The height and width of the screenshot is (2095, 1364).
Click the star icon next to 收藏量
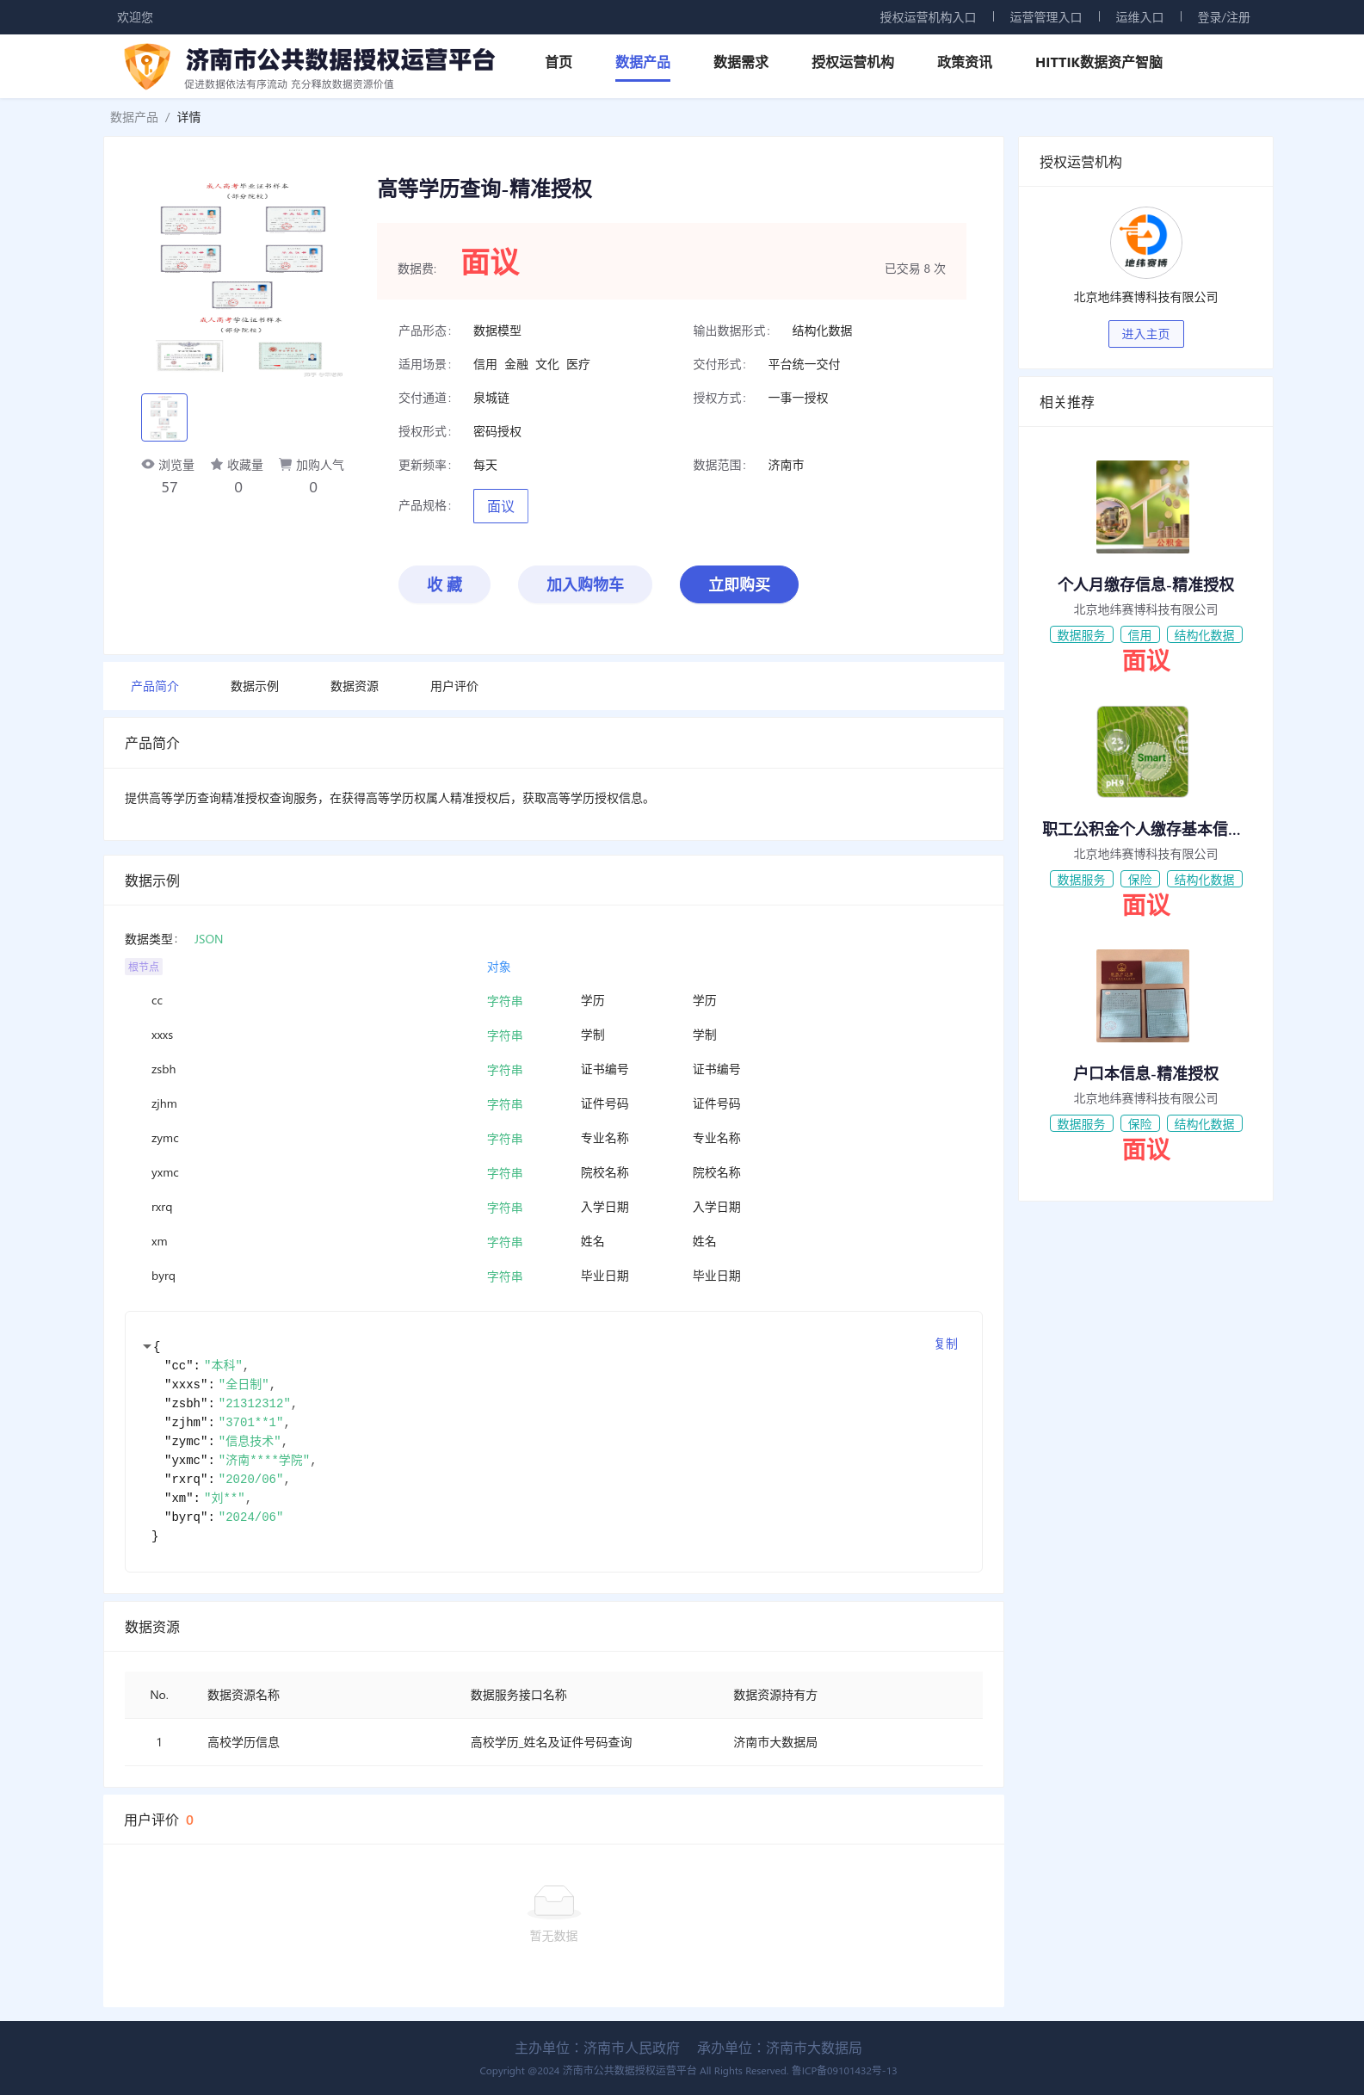pyautogui.click(x=217, y=464)
